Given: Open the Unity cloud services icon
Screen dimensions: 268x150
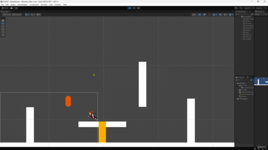Looking at the screenshot, I should 11,8.
